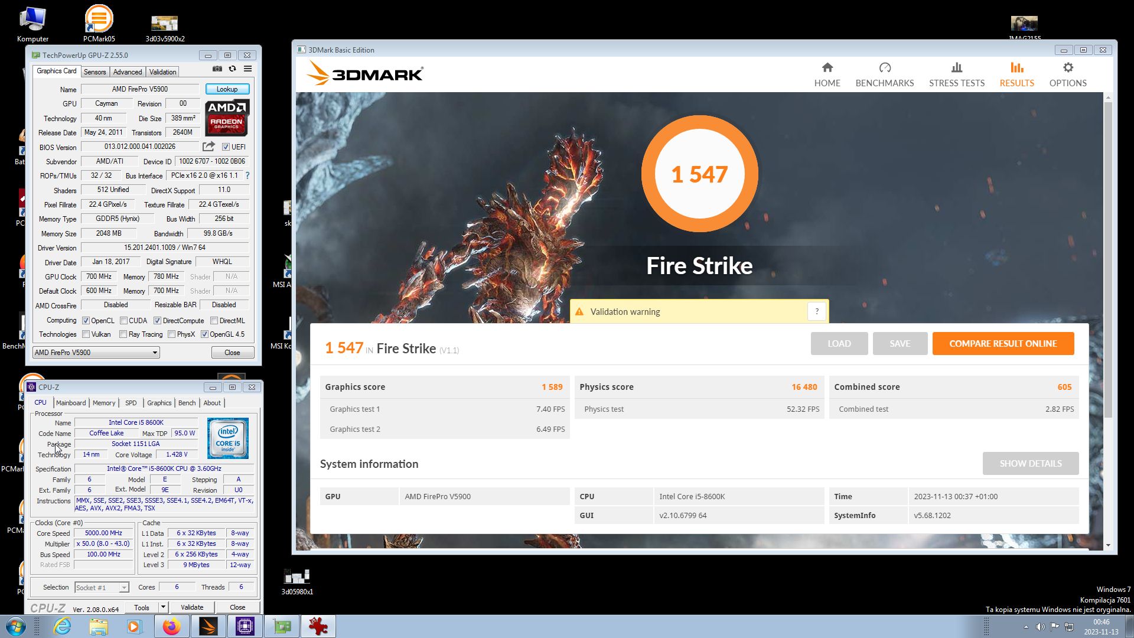Open the media player taskbar icon
The height and width of the screenshot is (638, 1134).
[x=135, y=626]
